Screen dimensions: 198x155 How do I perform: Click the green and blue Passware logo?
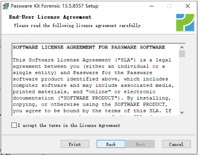[185, 23]
